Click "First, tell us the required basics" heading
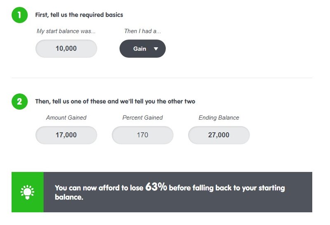This screenshot has width=330, height=225. tap(79, 15)
